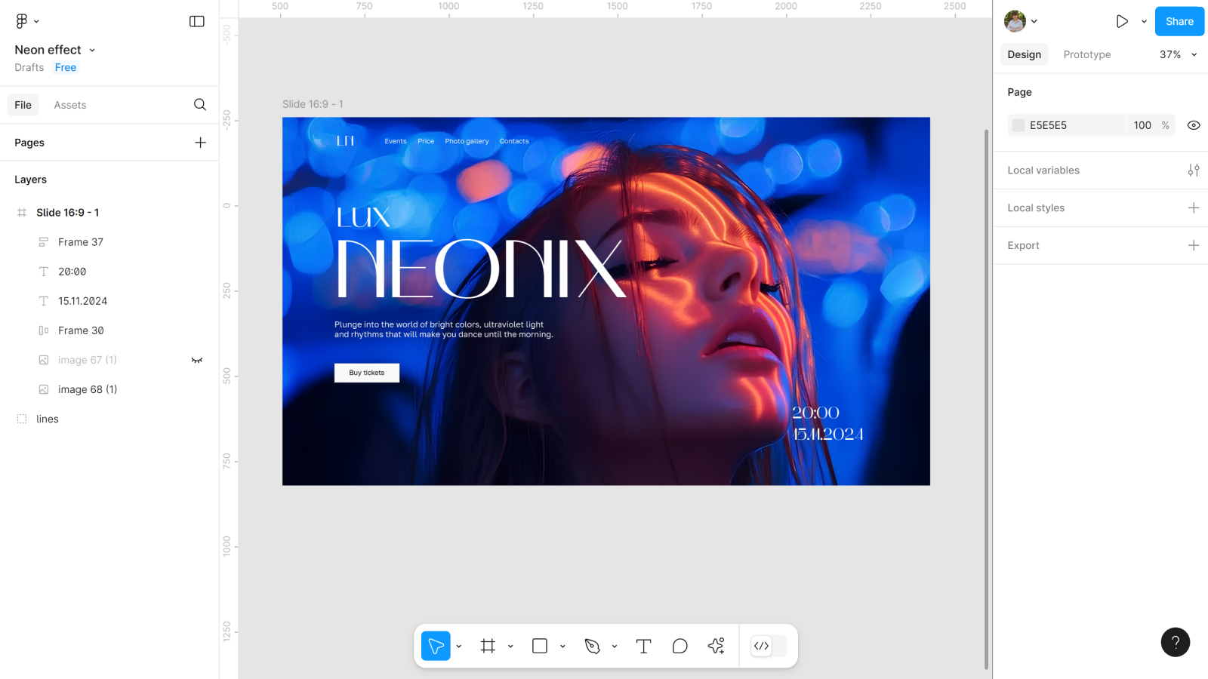The width and height of the screenshot is (1208, 679).
Task: Open the Figma main menu dropdown
Action: (x=26, y=21)
